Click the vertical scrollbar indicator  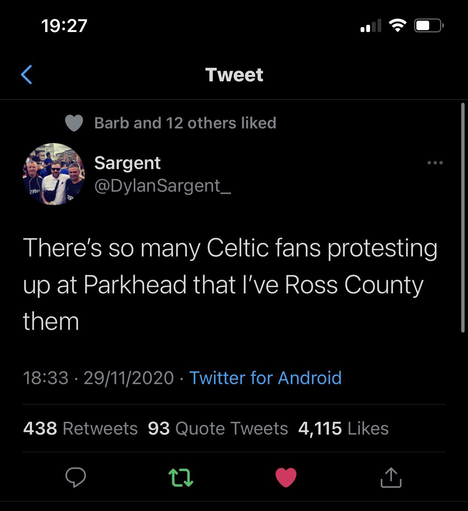pyautogui.click(x=463, y=218)
